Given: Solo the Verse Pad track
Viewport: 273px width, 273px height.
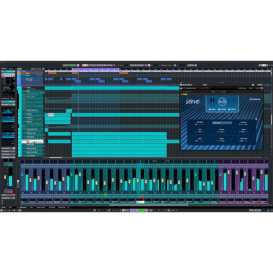Looking at the screenshot, I should tap(25, 118).
